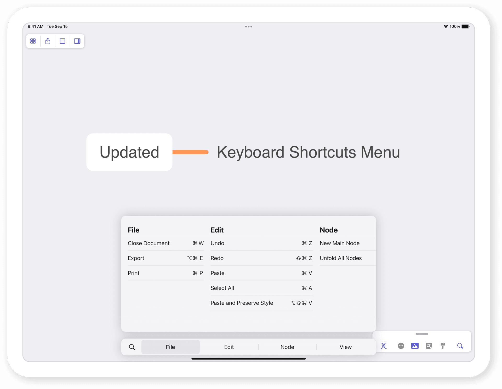
Task: Open search from the floating bottom-right panel
Action: coord(460,346)
